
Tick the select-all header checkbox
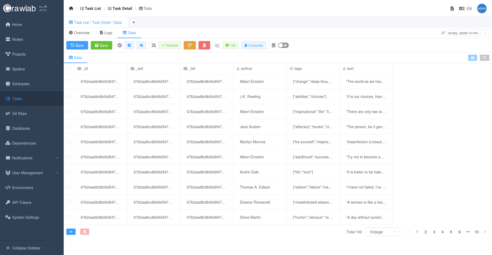(x=69, y=69)
